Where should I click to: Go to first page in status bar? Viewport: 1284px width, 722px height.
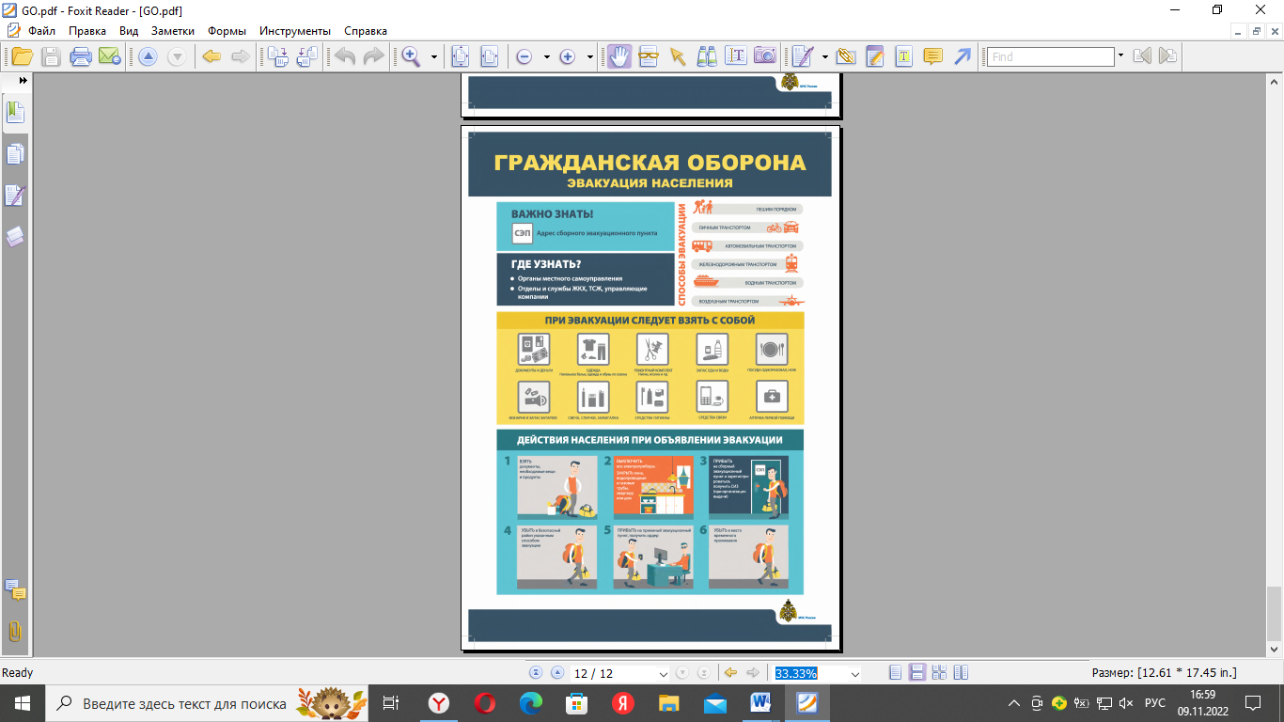[x=536, y=673]
